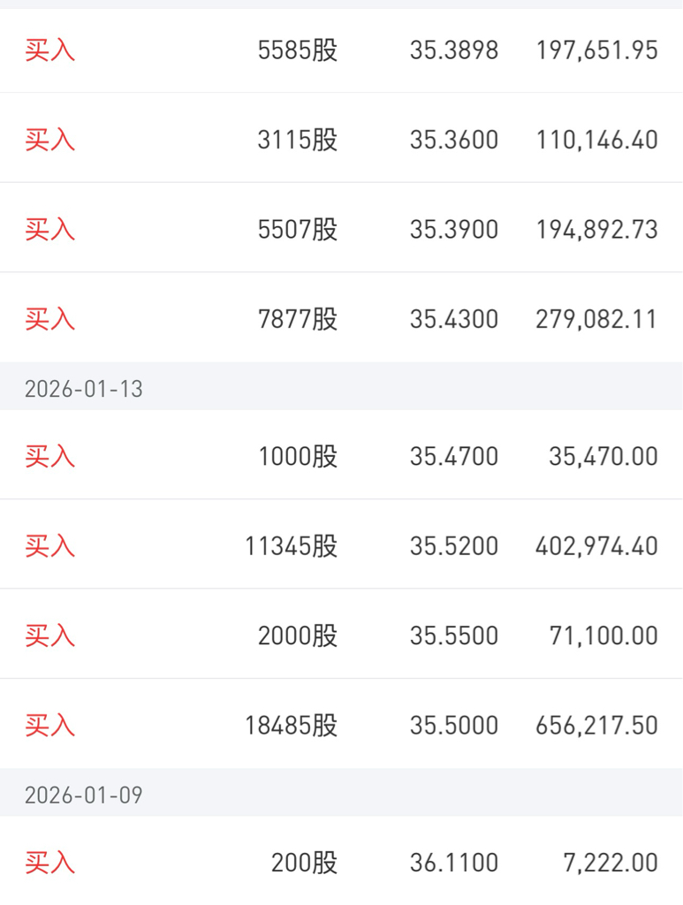Select the 7877股 buy record
The height and width of the screenshot is (905, 683).
coord(297,319)
